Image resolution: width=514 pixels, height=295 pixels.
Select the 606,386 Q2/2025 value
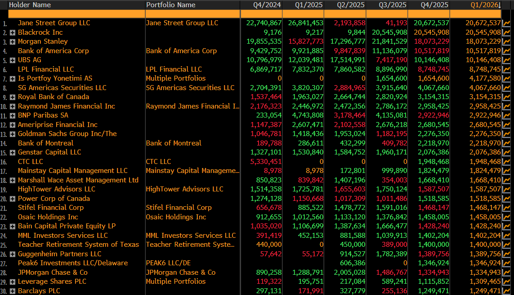pyautogui.click(x=353, y=263)
